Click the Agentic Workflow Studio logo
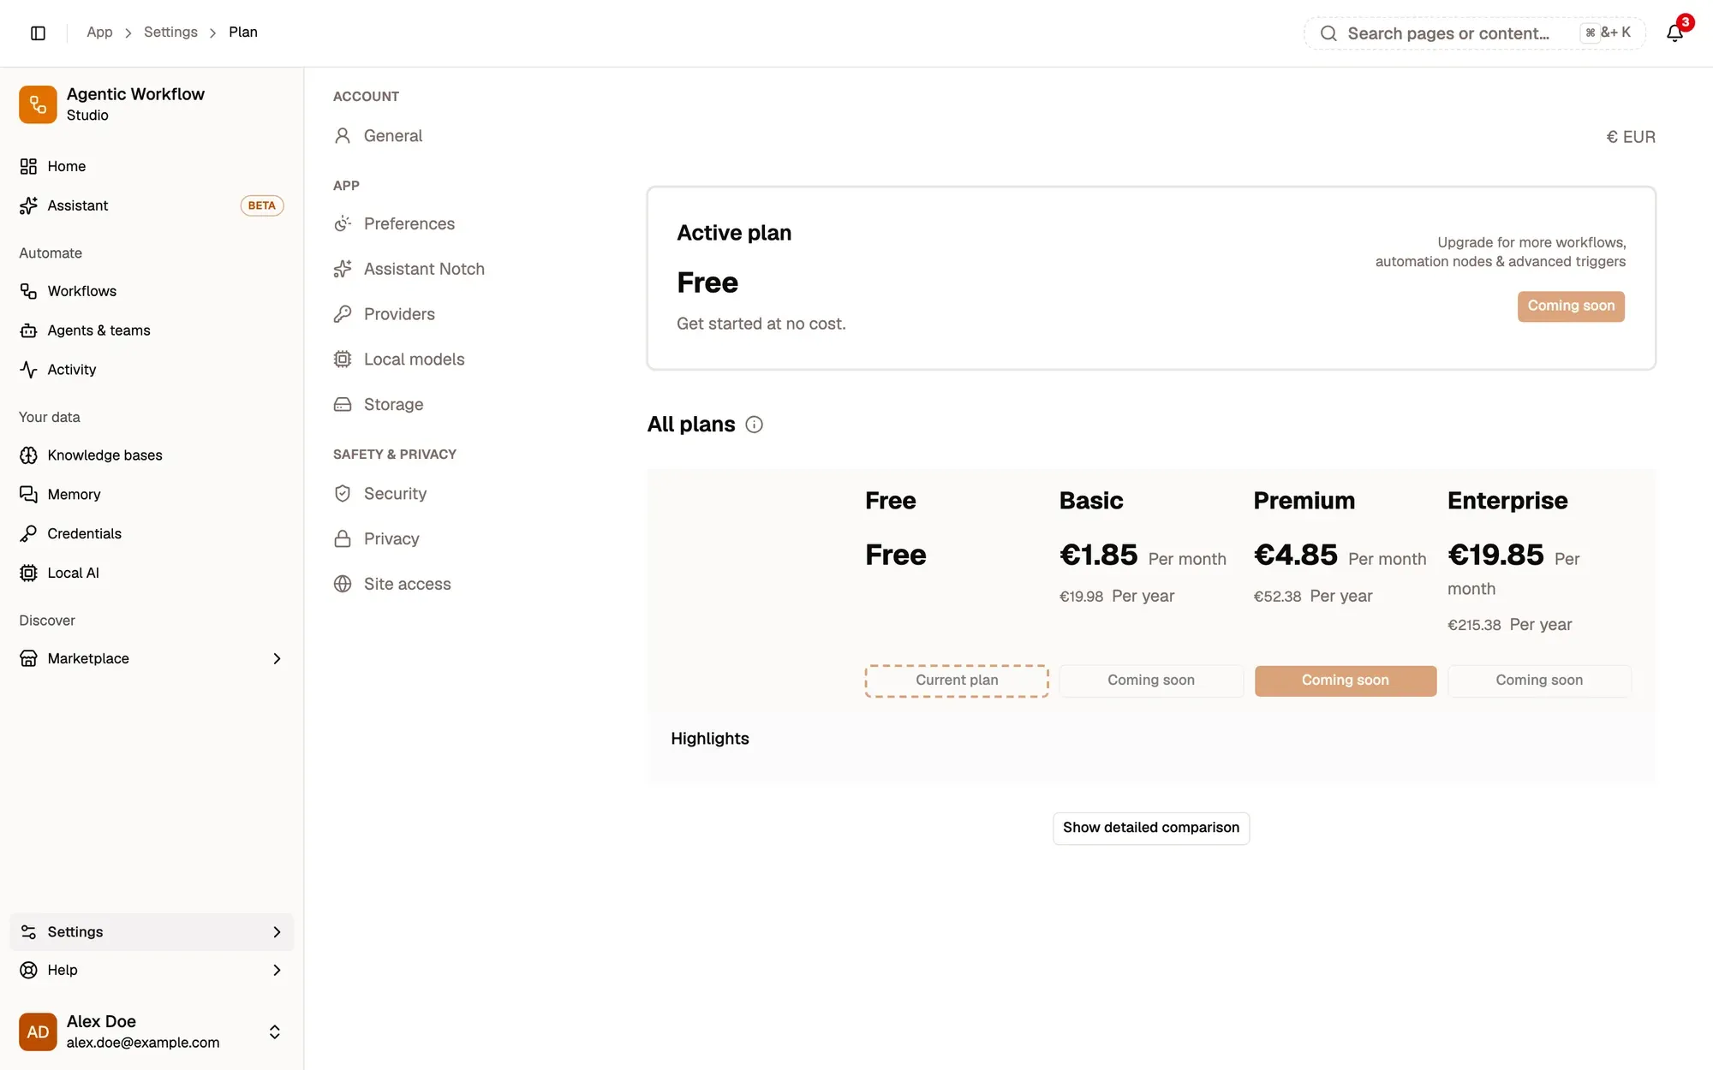1713x1070 pixels. tap(38, 104)
